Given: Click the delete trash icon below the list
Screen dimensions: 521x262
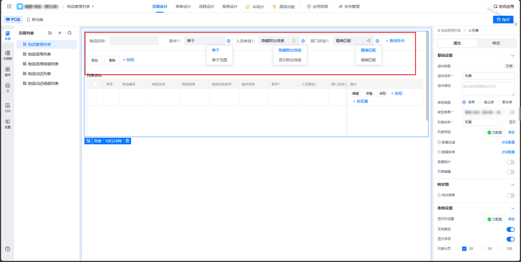Looking at the screenshot, I should click(x=127, y=141).
